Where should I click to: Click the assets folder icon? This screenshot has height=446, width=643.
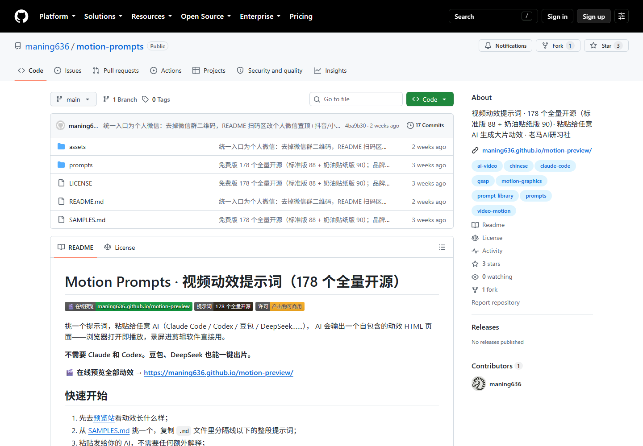61,147
